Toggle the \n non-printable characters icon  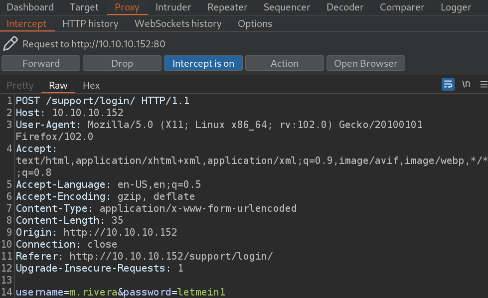(466, 84)
